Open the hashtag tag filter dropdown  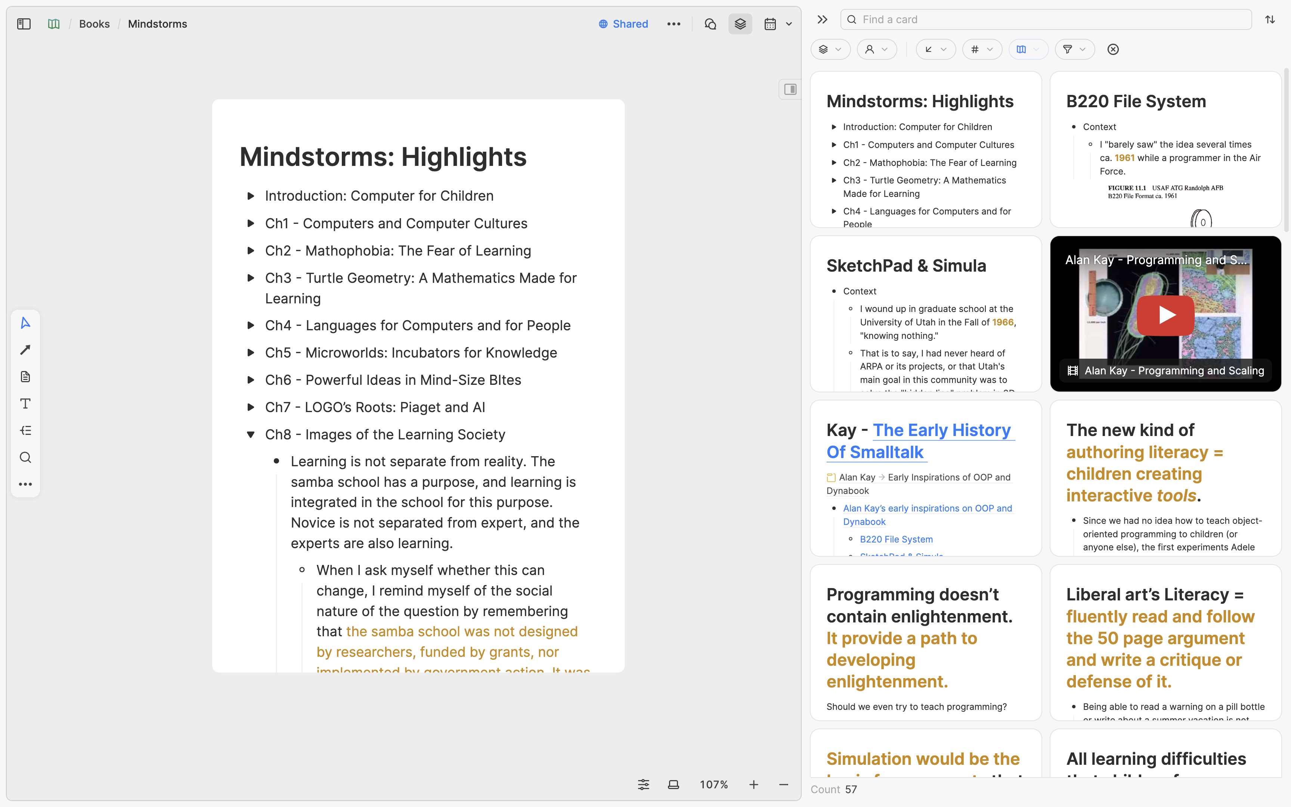click(982, 49)
